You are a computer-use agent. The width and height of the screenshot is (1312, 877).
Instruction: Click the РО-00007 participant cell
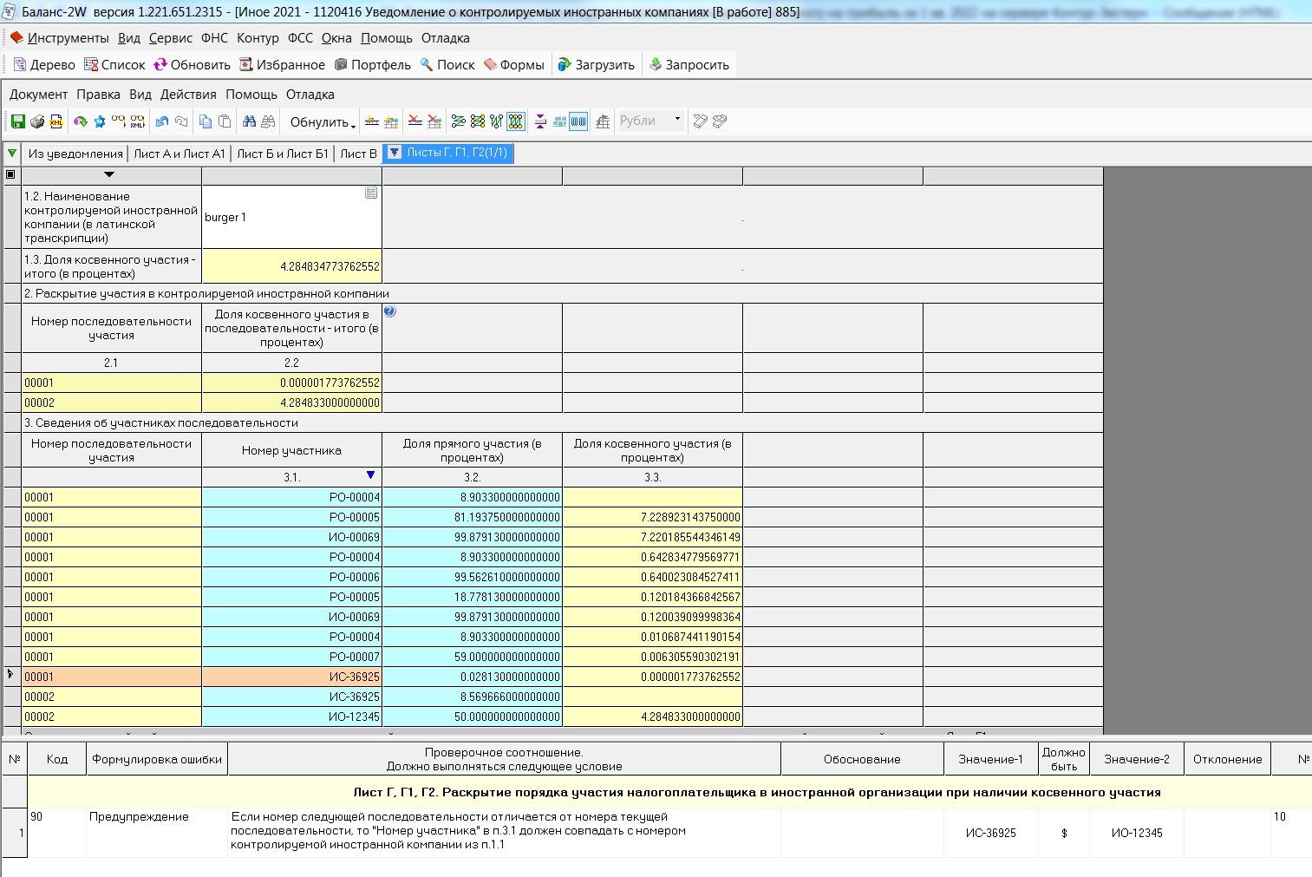point(291,657)
